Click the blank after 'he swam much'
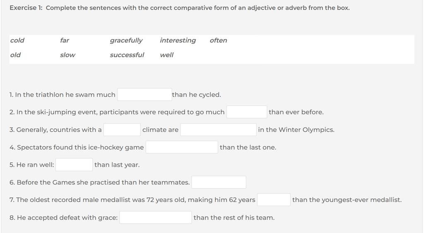 (x=145, y=95)
